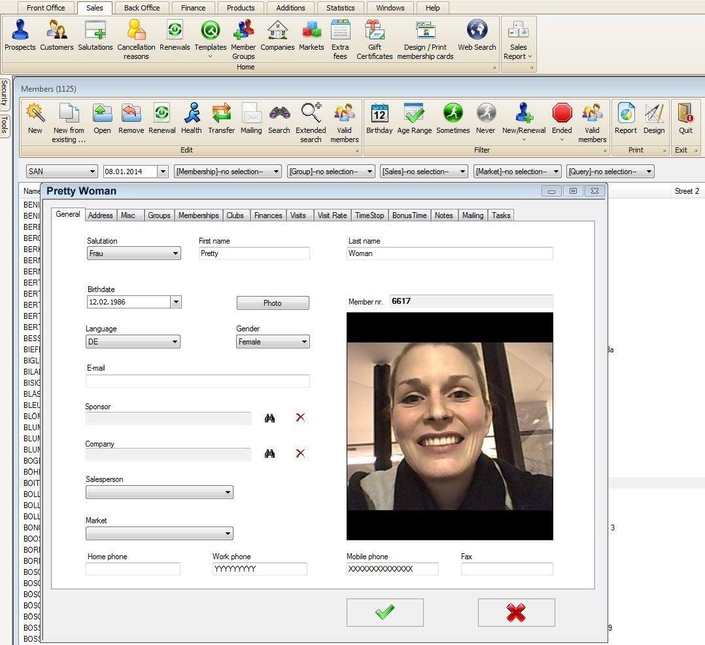Screen dimensions: 705x645
Task: Search for a Sponsor with binoculars
Action: click(269, 418)
